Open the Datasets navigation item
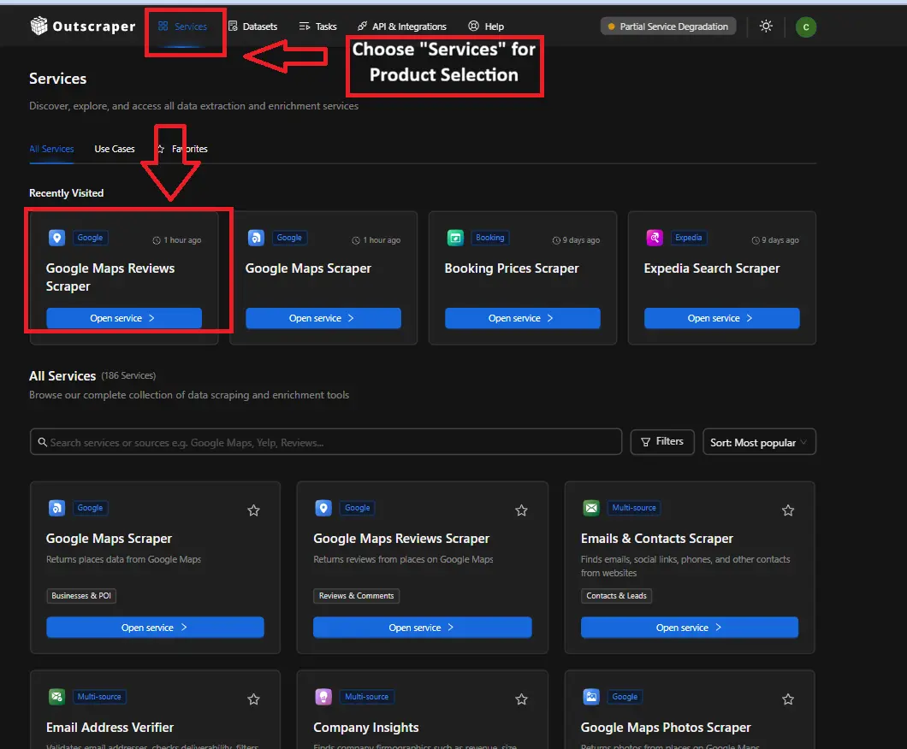This screenshot has height=749, width=907. point(253,27)
